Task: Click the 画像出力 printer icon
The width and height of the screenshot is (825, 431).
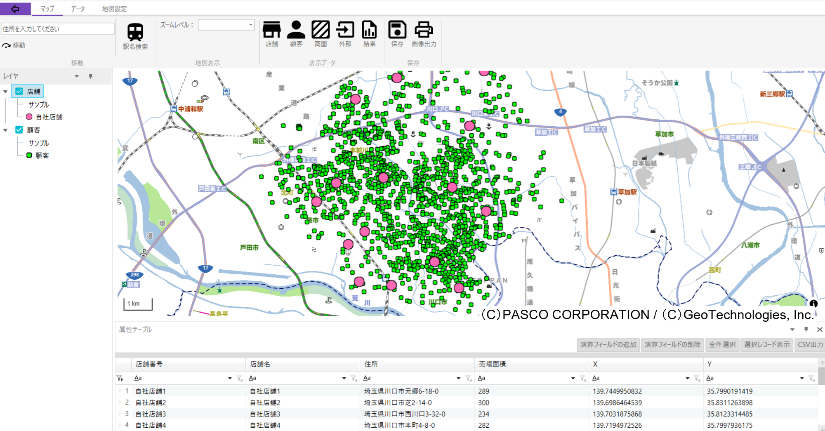Action: click(424, 30)
